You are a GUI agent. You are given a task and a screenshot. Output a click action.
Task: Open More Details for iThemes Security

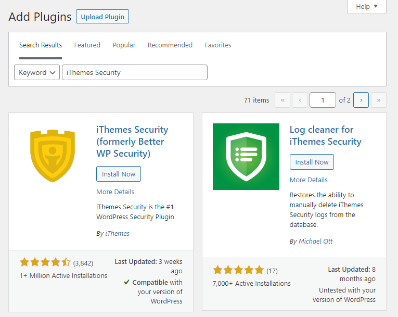click(115, 192)
